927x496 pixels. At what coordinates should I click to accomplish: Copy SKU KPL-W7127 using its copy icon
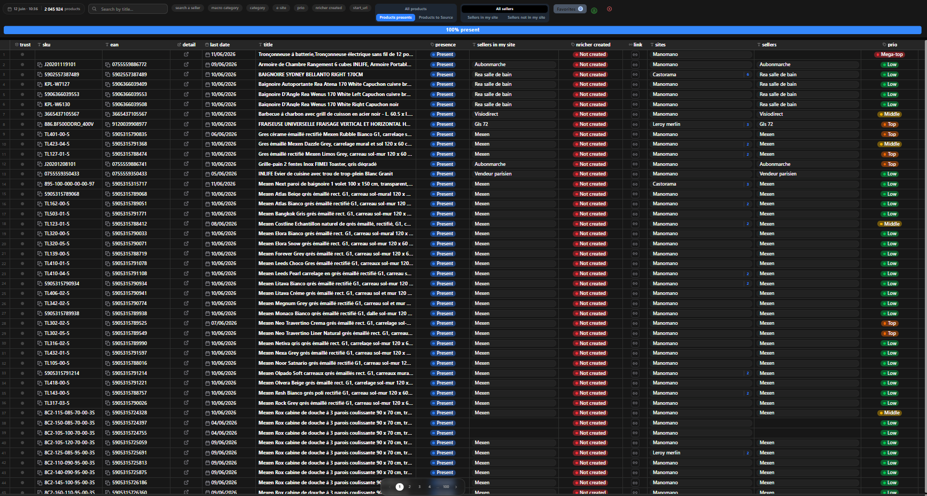click(40, 84)
